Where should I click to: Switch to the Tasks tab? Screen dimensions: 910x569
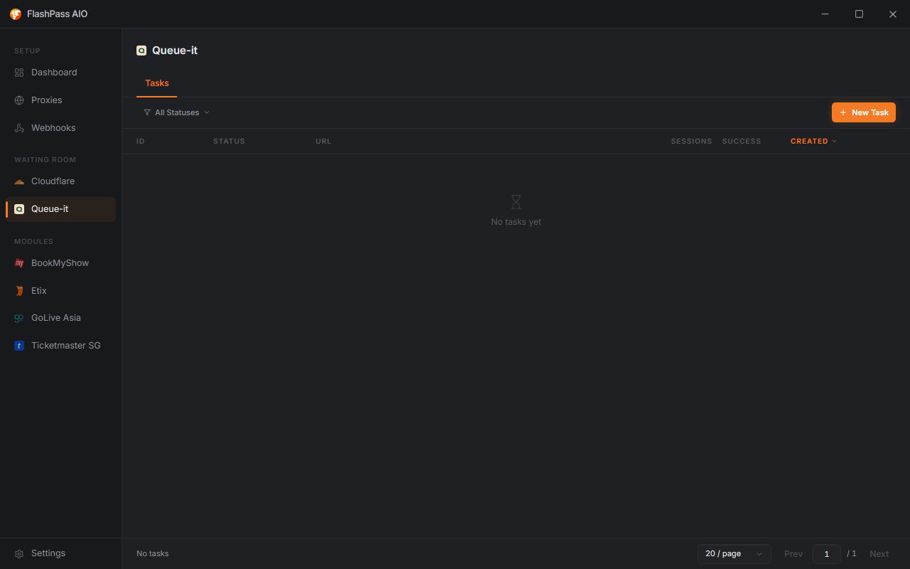point(157,83)
